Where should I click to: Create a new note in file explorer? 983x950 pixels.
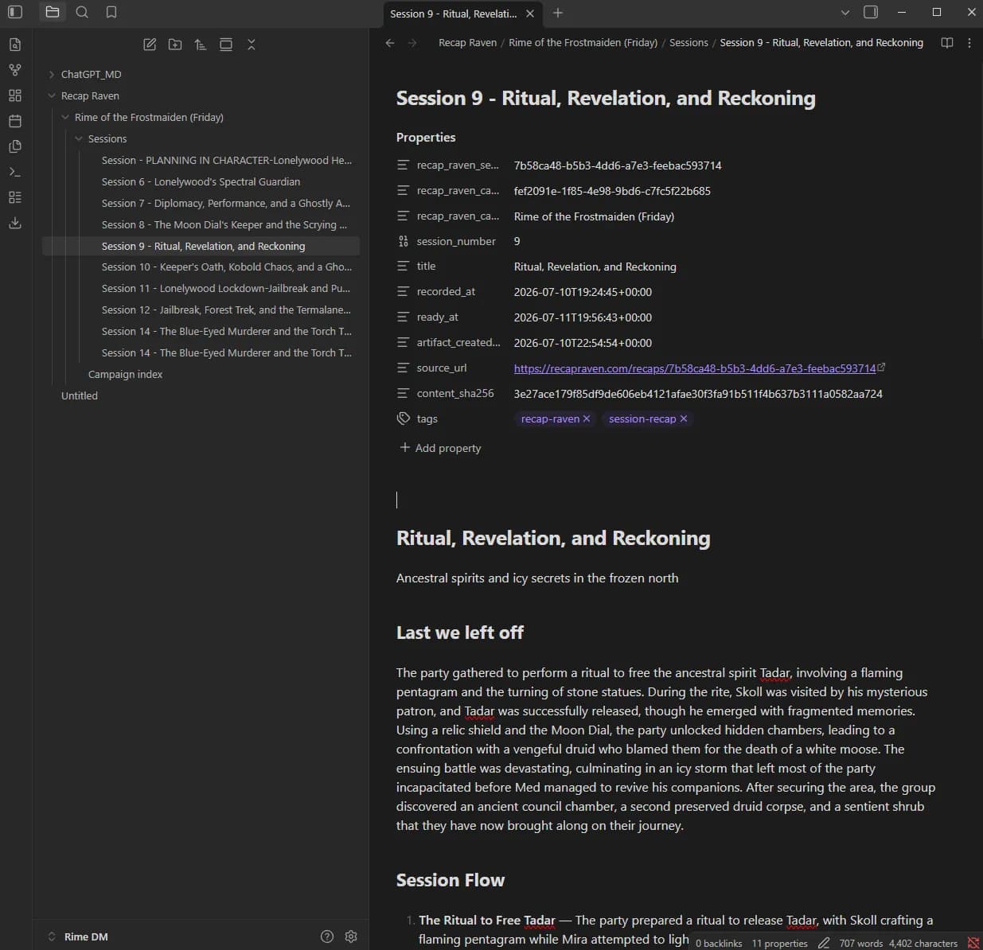click(x=150, y=45)
